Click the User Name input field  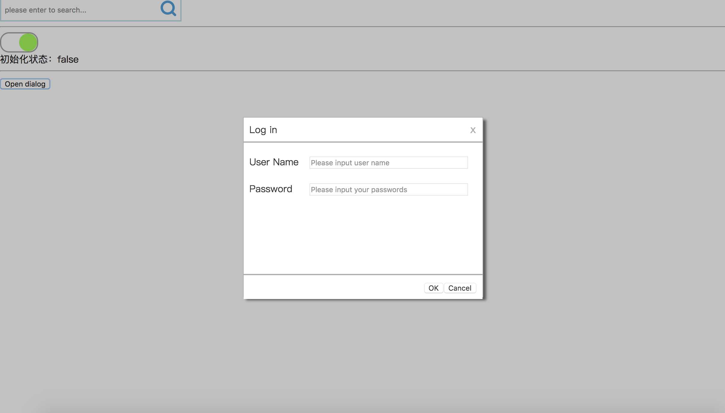[x=388, y=163]
